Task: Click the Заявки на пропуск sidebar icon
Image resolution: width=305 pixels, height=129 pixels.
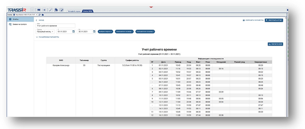Action: 10,24
